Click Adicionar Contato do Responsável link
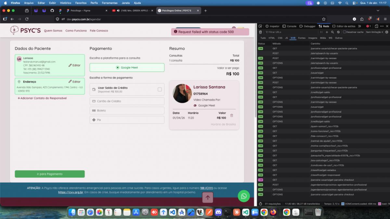The image size is (390, 219). coord(42,98)
